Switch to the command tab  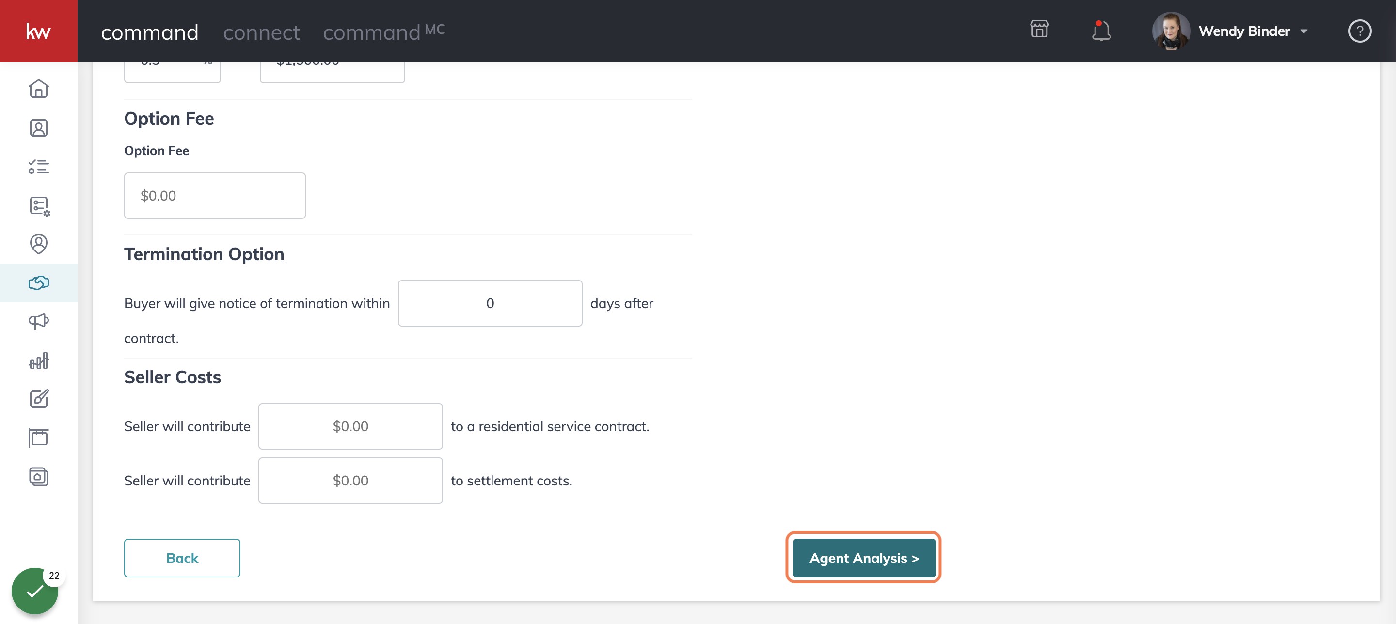pos(150,32)
